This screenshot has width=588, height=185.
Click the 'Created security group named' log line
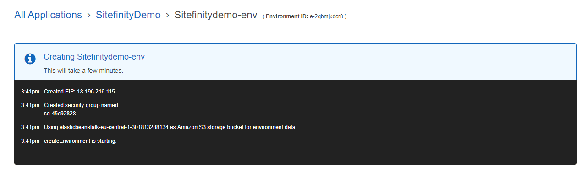[x=82, y=105]
